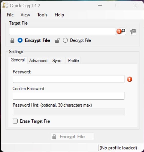Screen dimensions: 144x152
Task: Click the Password field error indicator
Action: point(130,79)
